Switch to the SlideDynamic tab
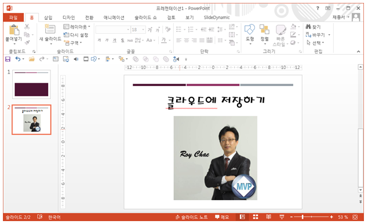 [217, 17]
